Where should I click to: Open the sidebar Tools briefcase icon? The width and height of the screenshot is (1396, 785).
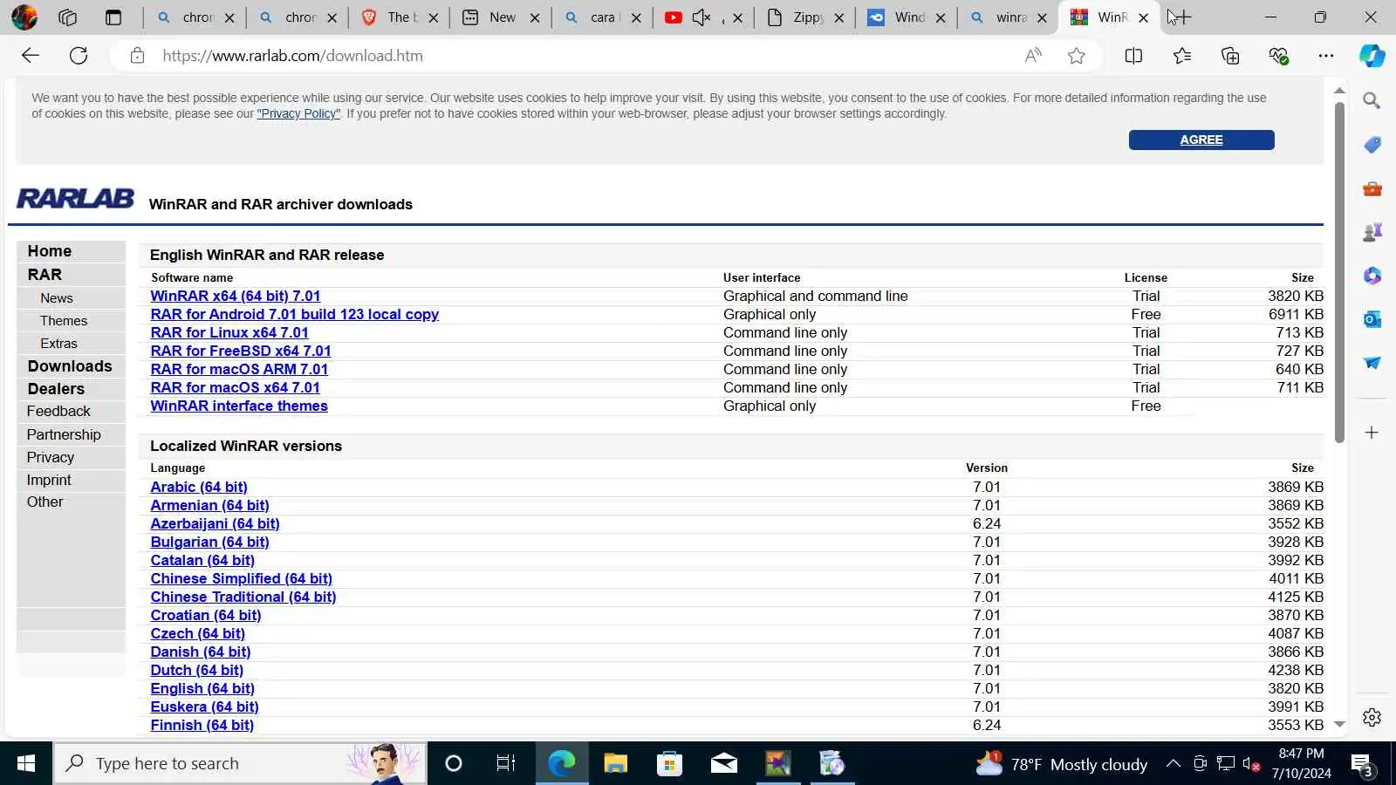coord(1372,188)
